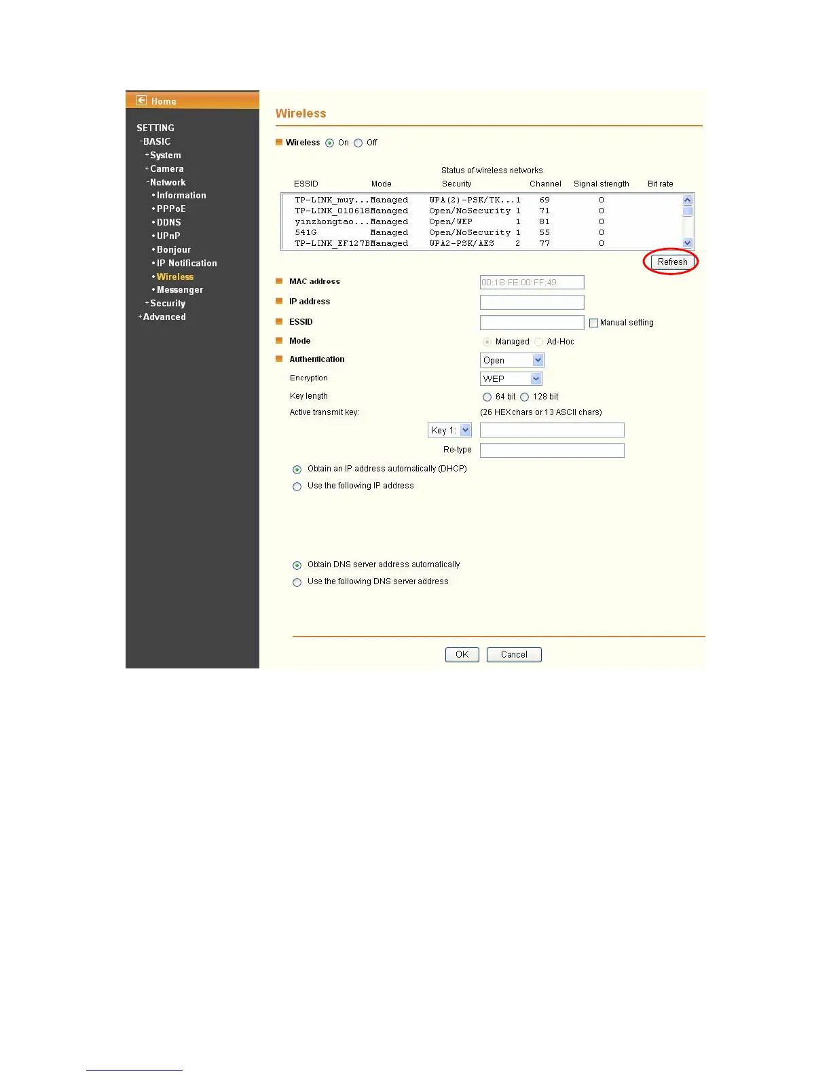Click the OK button

(x=462, y=655)
